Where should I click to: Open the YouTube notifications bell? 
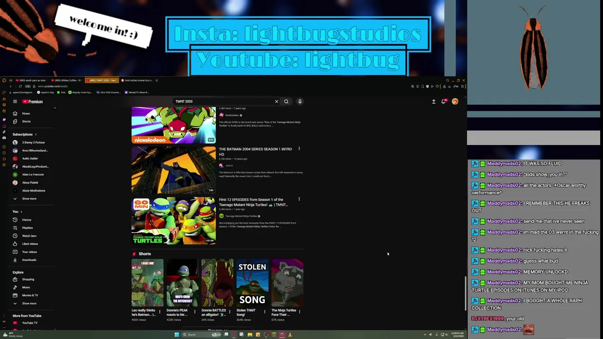pos(444,101)
